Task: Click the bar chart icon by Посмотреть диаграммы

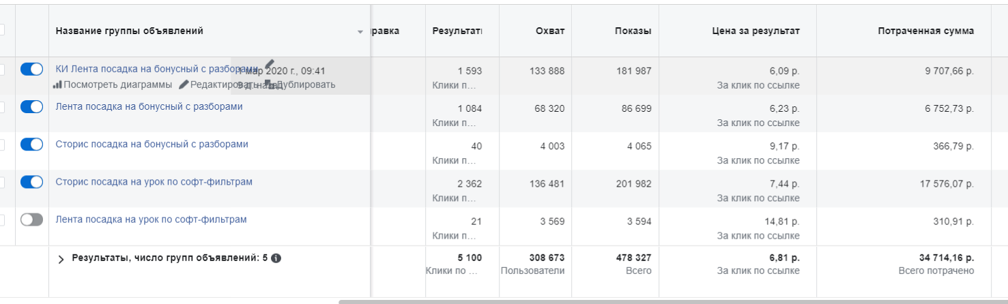Action: [x=57, y=85]
